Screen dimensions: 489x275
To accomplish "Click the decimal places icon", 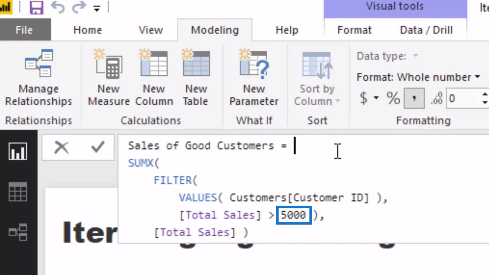I will coord(437,98).
